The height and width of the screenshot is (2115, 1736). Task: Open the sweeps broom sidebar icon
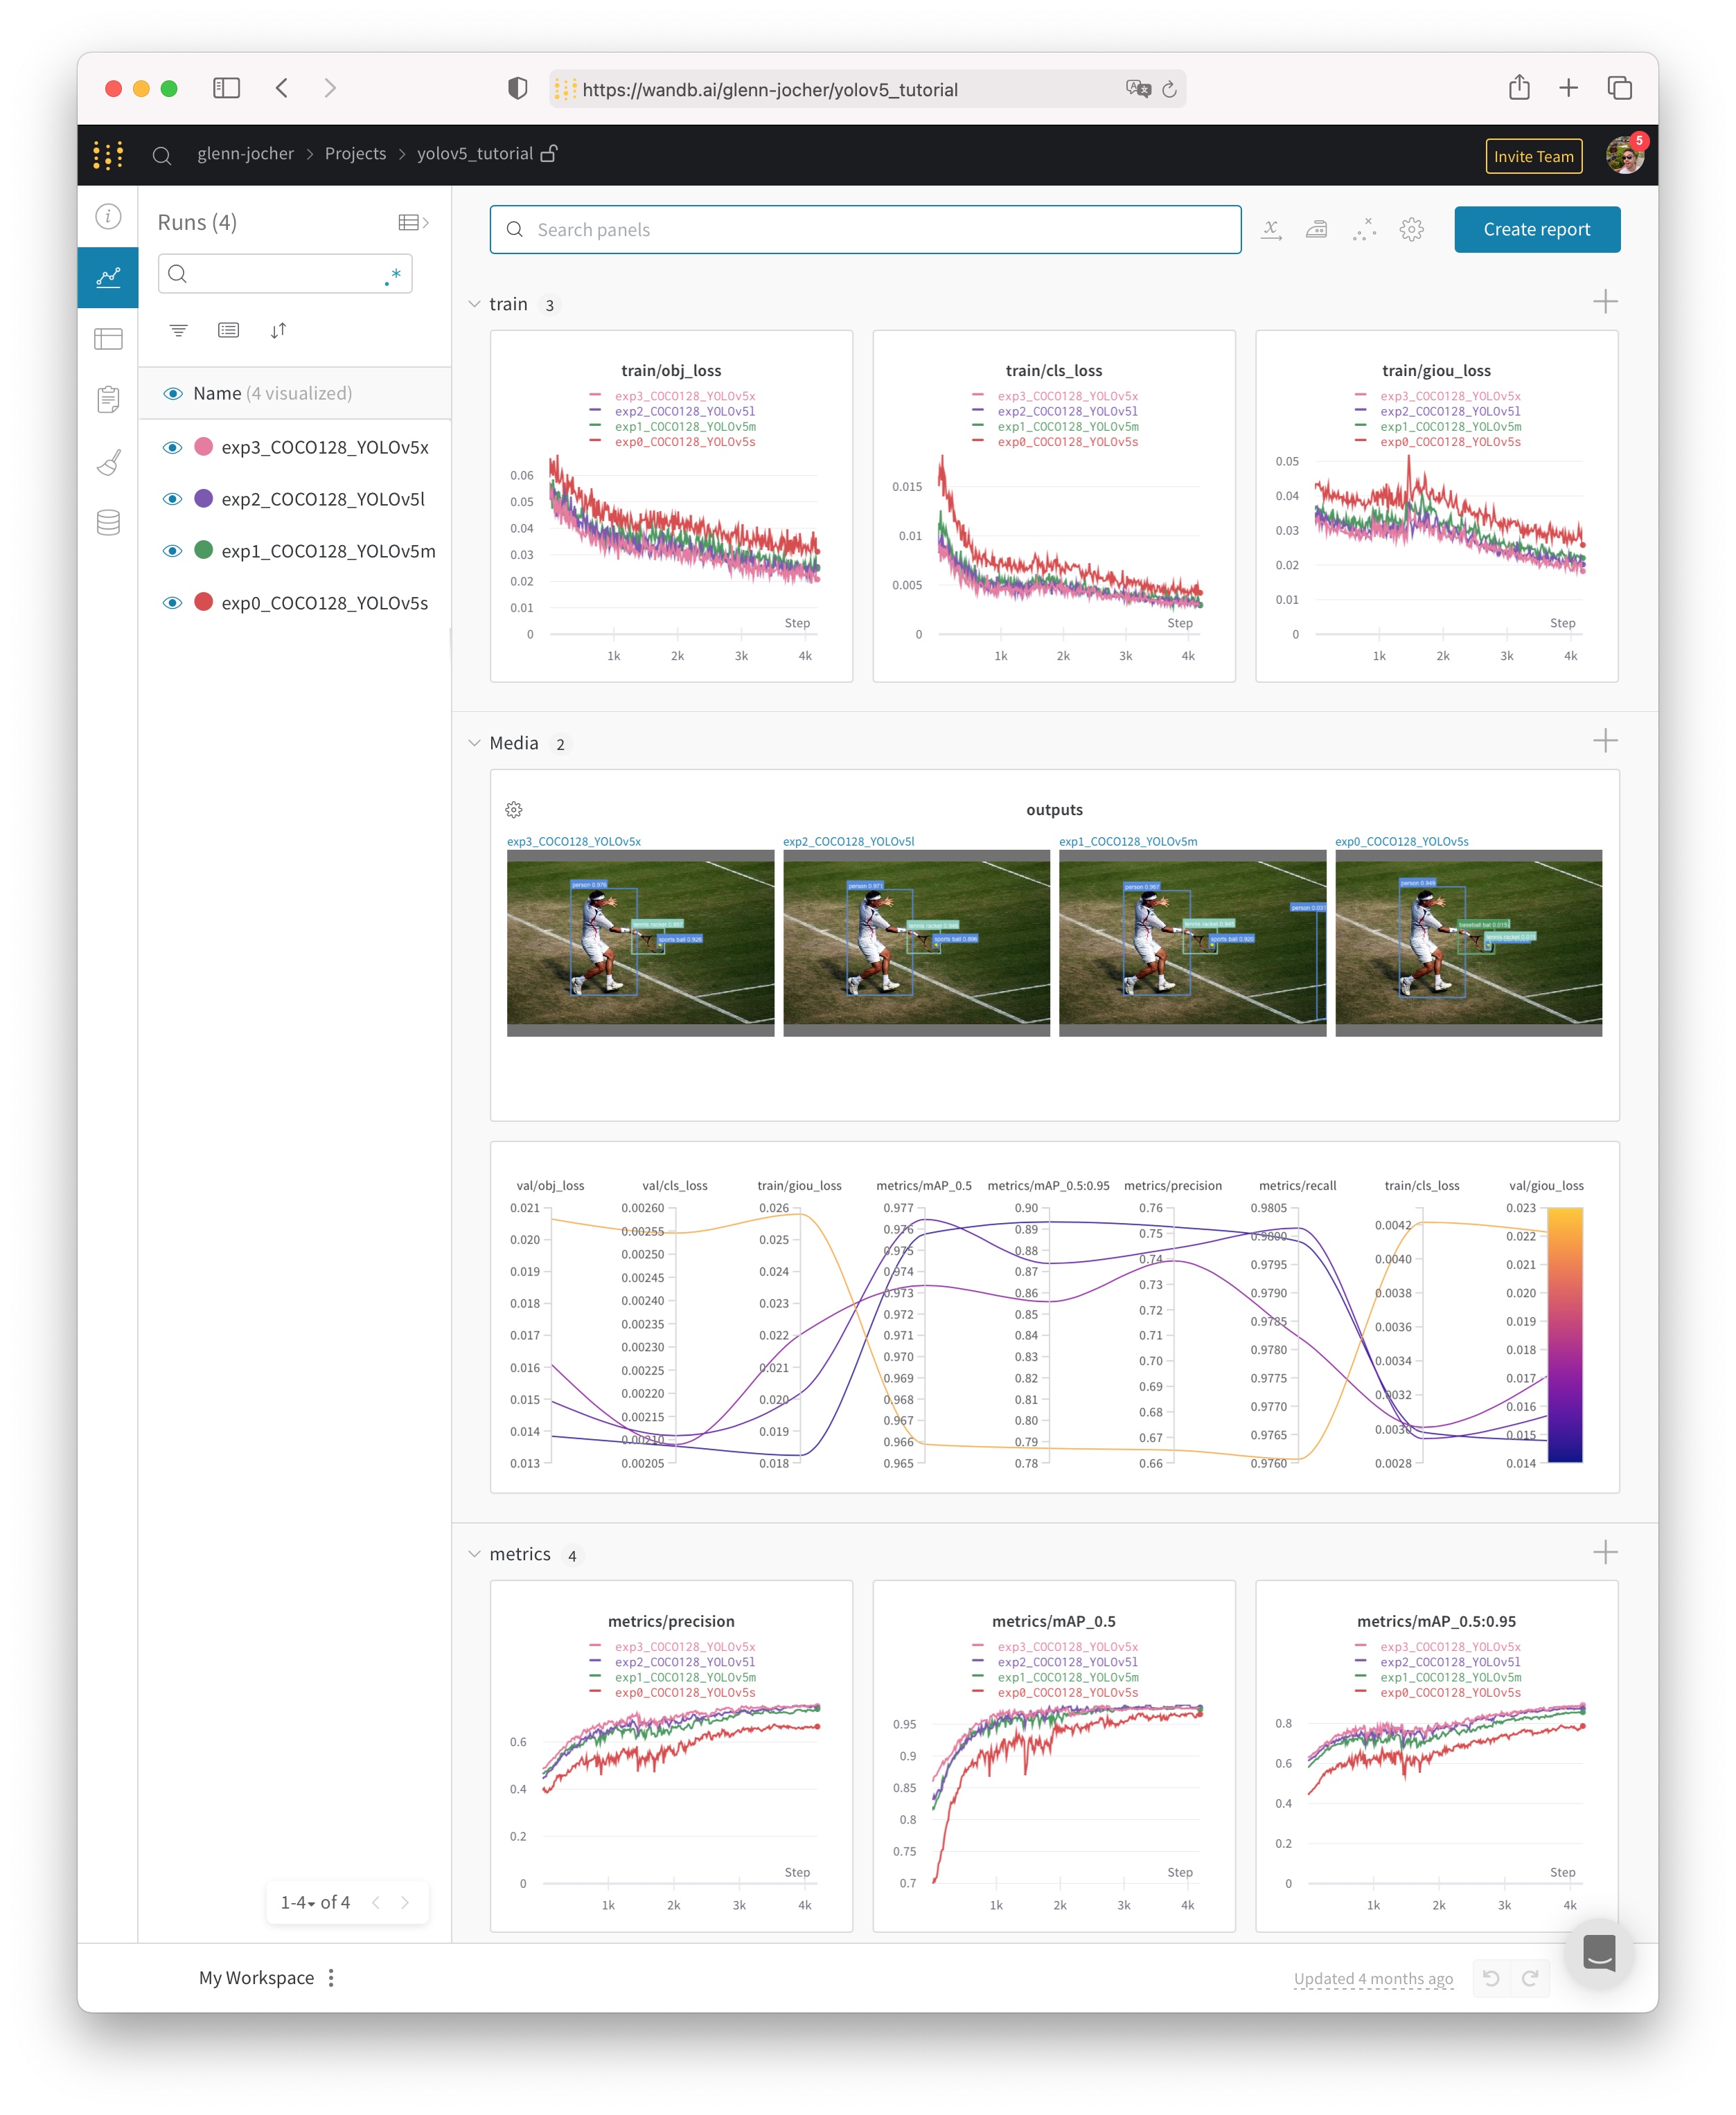coord(108,462)
